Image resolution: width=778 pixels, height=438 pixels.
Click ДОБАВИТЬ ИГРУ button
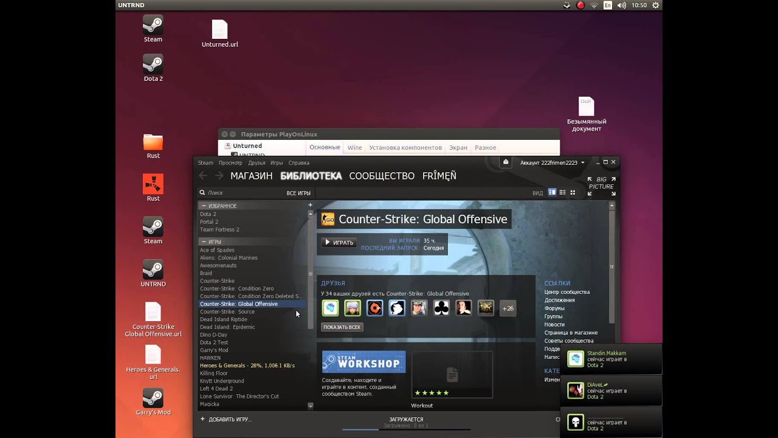click(x=225, y=419)
